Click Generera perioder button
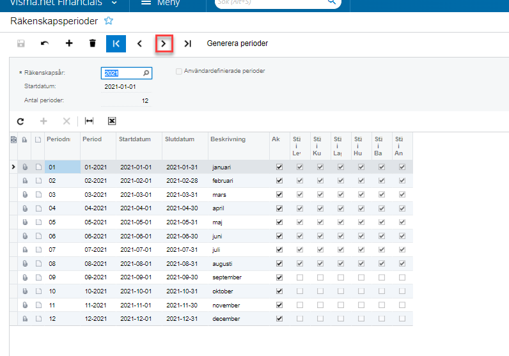Screen dimensions: 509x356 pos(237,43)
